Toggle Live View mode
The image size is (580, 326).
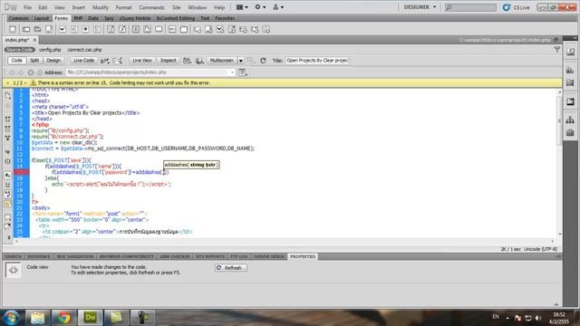click(x=142, y=61)
